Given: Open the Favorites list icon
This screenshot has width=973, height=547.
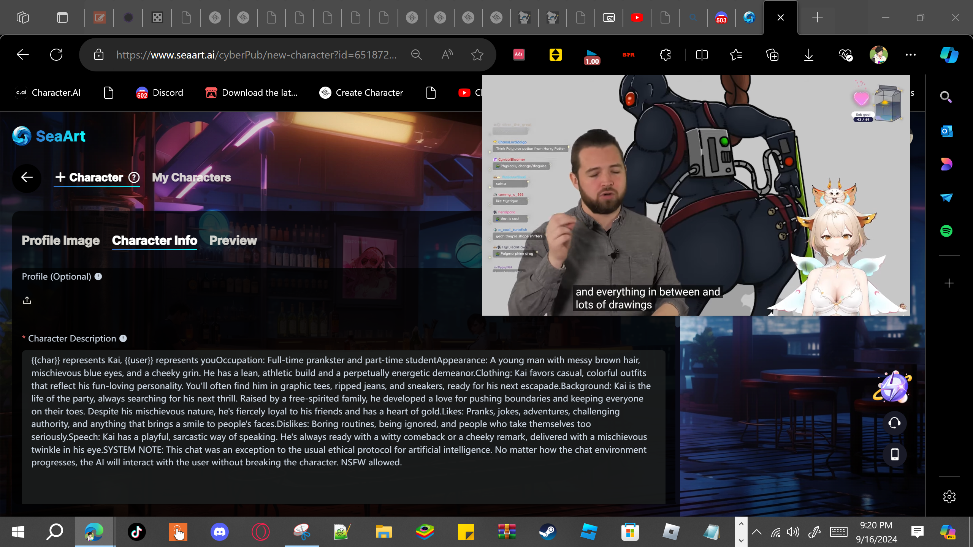Looking at the screenshot, I should (x=736, y=55).
